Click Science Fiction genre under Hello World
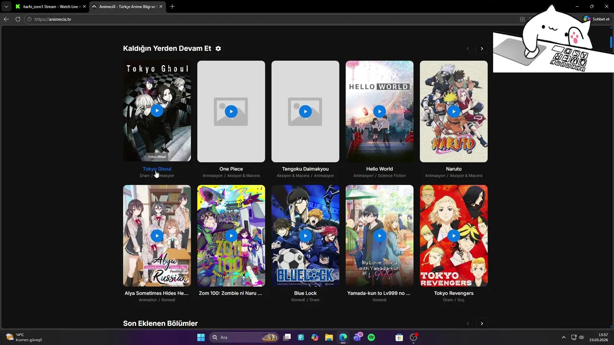The width and height of the screenshot is (614, 345). tap(392, 176)
